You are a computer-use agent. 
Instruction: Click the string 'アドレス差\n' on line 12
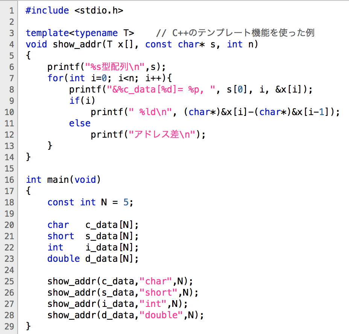[162, 135]
